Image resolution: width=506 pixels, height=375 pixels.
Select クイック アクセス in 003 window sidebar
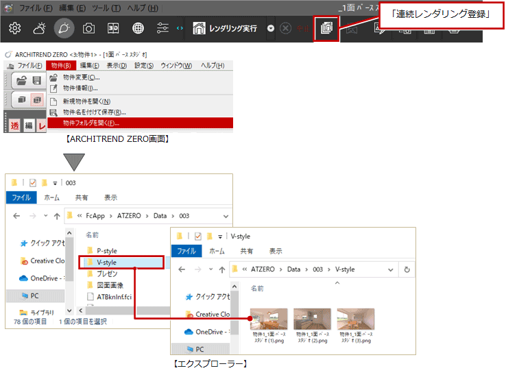coord(43,243)
